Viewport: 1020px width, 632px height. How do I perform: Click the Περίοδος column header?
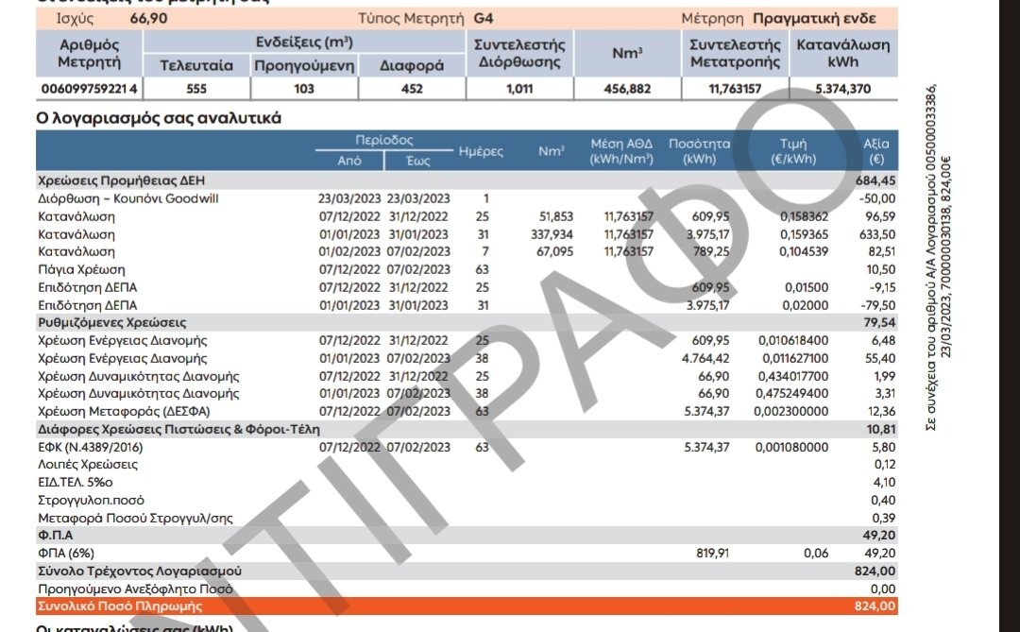point(383,140)
